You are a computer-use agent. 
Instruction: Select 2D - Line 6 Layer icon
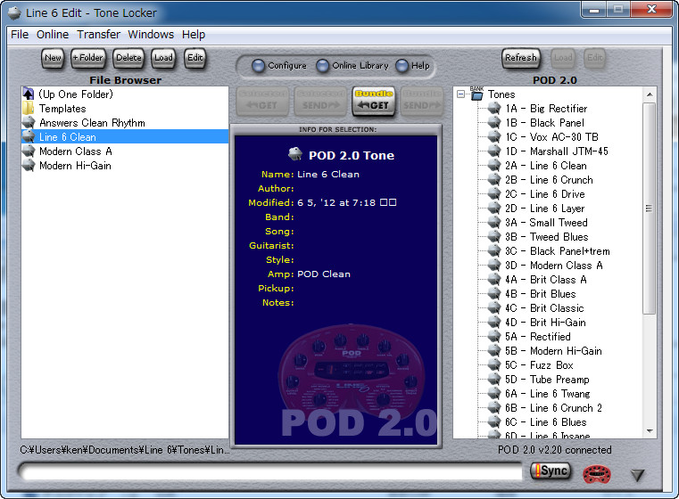494,208
